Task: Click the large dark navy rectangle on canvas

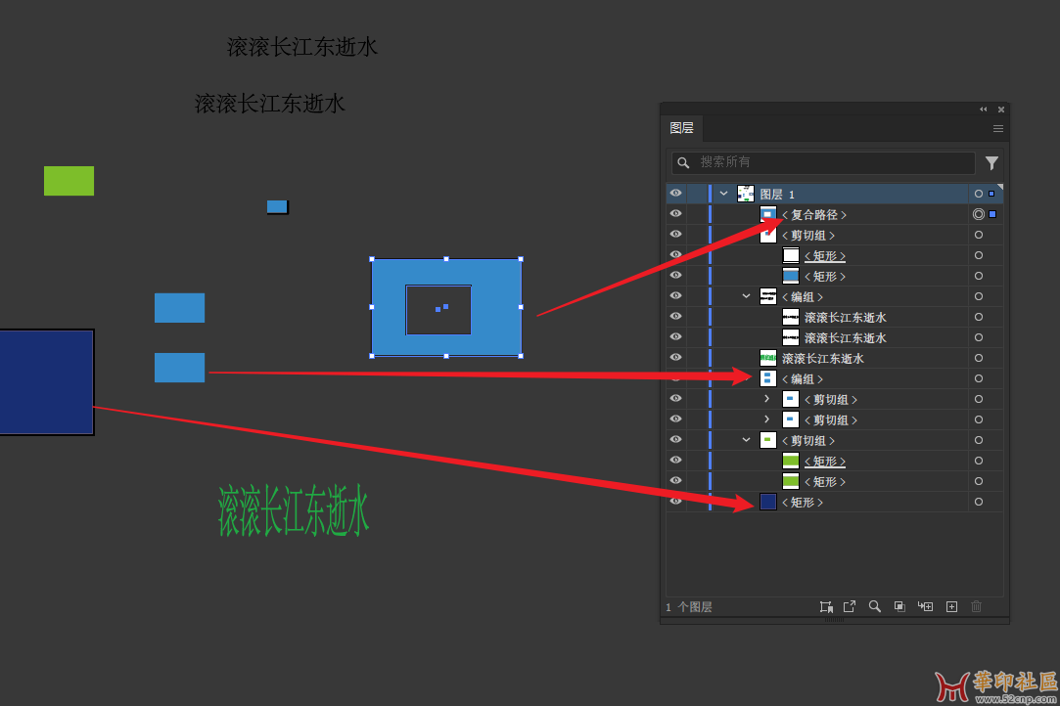Action: click(47, 382)
